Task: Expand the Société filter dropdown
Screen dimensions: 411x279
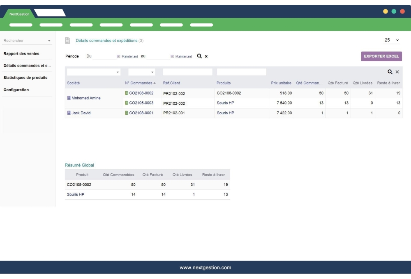Action: 118,72
